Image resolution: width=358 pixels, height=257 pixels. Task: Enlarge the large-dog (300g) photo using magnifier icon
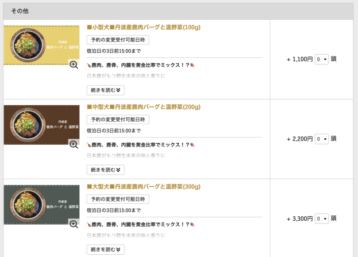tap(74, 224)
